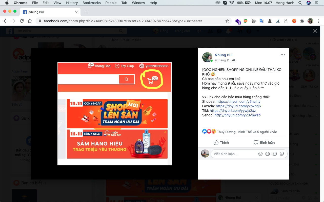Viewport: 324px width, 202px height.
Task: Open the Shopee tinyurl link
Action: (238, 102)
